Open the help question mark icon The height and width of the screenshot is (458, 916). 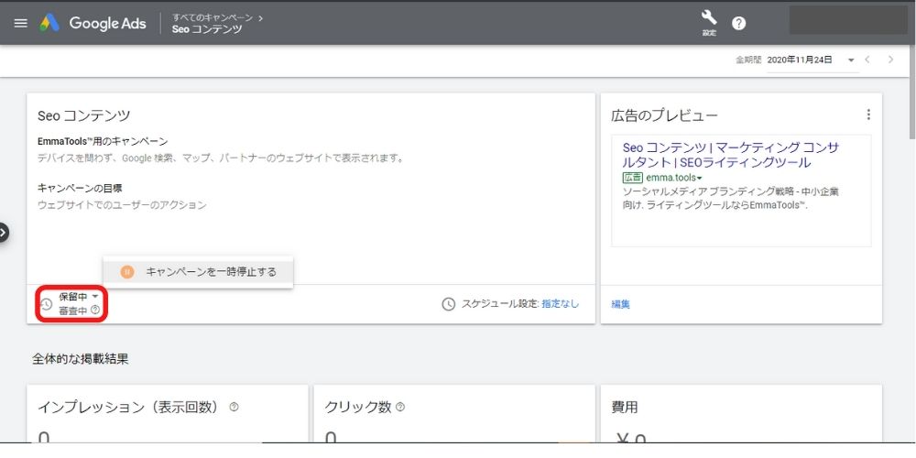739,24
